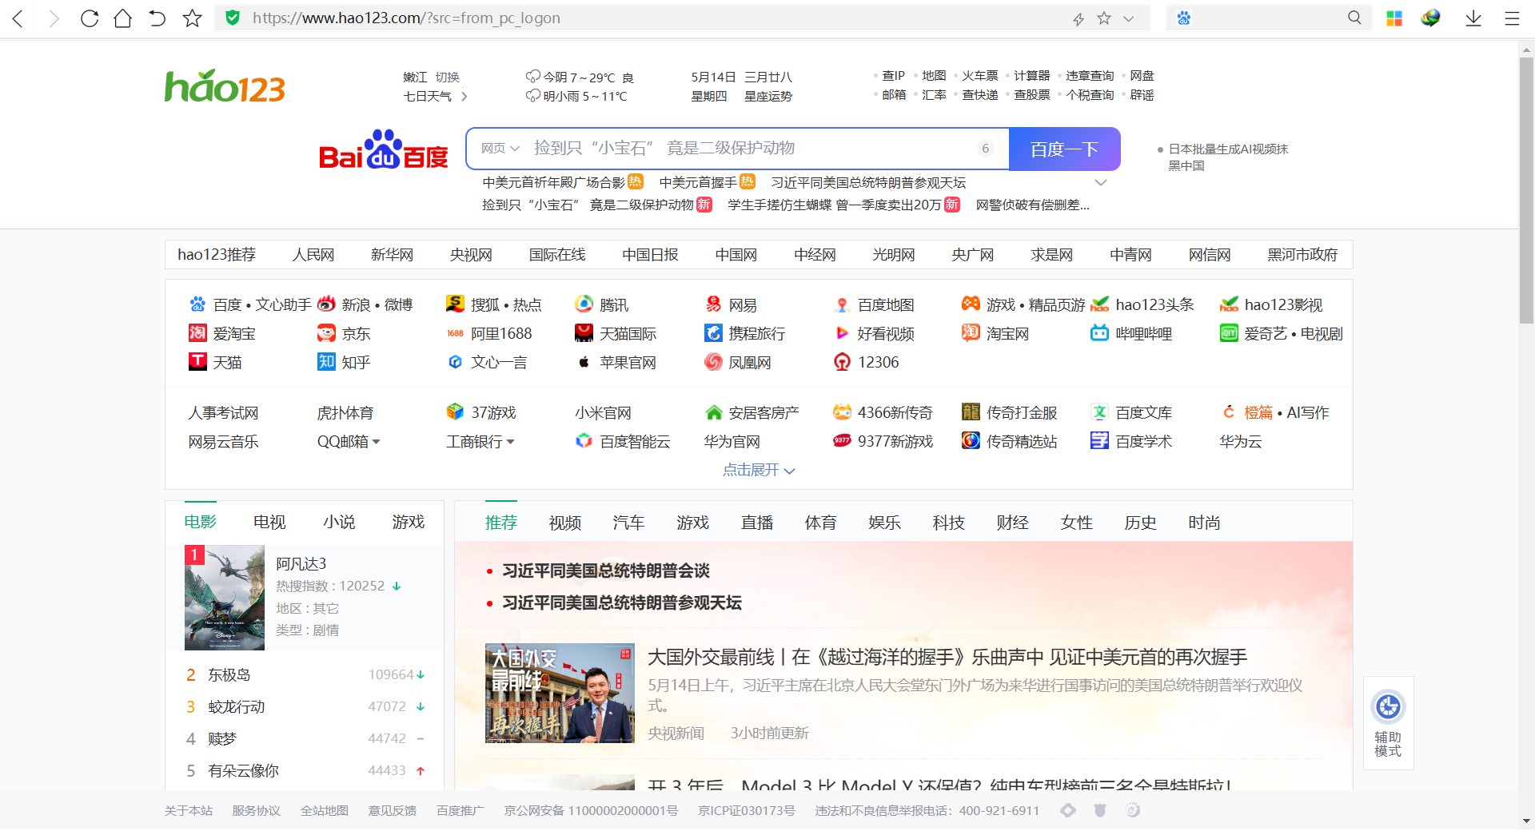This screenshot has height=831, width=1535.
Task: Open the 人民网 site tab
Action: 313,255
